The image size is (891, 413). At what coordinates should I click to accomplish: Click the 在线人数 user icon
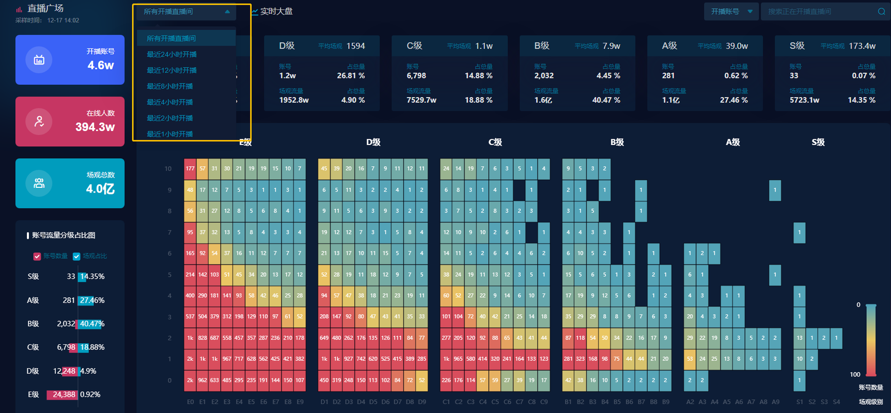pos(39,122)
